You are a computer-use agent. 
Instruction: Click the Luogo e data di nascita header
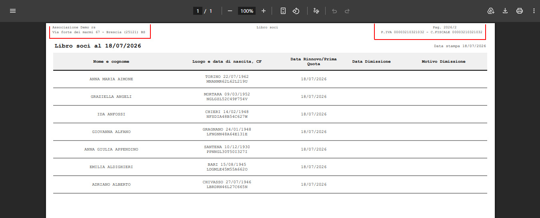(x=227, y=61)
